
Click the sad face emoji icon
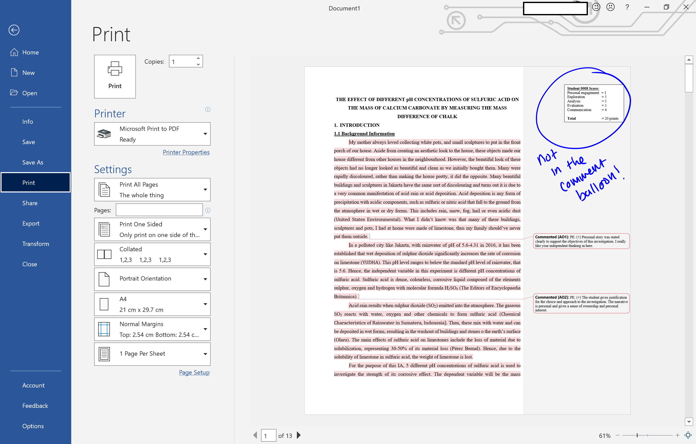[x=610, y=8]
